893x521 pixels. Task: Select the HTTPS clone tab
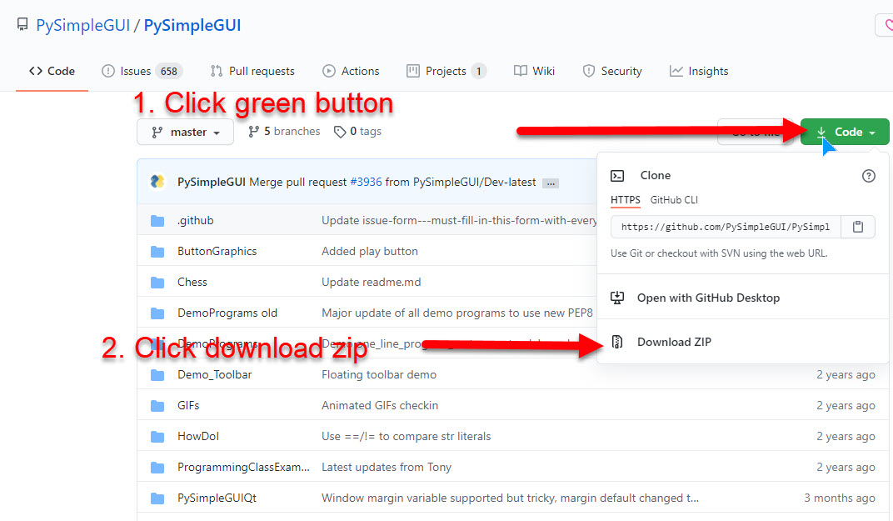pyautogui.click(x=626, y=200)
